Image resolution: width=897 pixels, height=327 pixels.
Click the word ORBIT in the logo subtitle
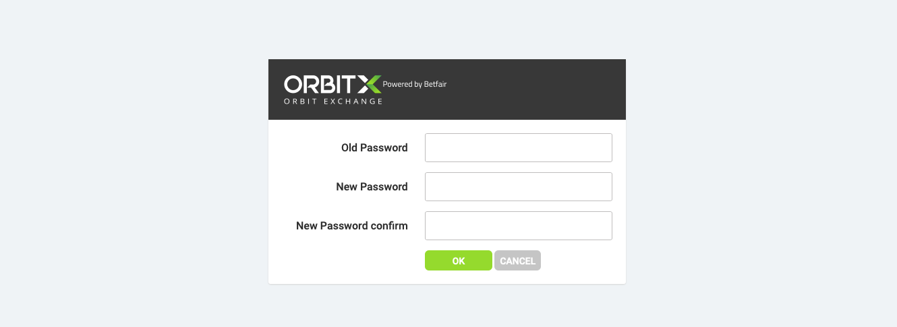[301, 102]
